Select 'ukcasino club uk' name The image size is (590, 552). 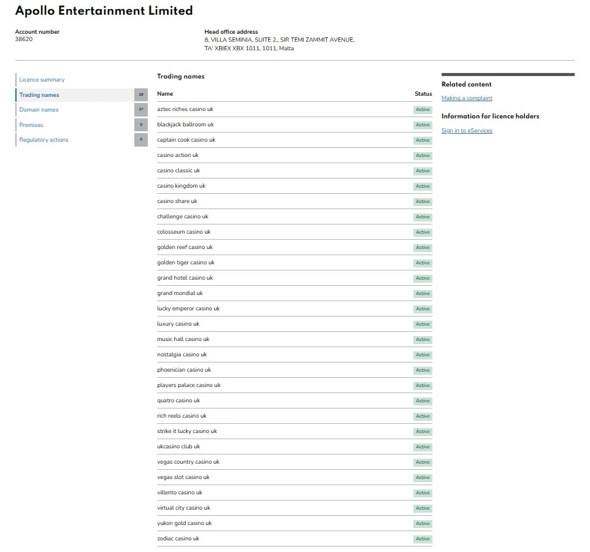[x=178, y=447]
